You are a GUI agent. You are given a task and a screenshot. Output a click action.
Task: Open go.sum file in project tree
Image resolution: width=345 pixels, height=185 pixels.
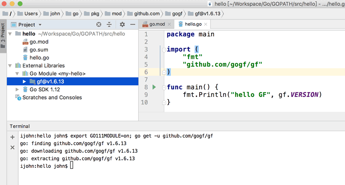point(38,49)
